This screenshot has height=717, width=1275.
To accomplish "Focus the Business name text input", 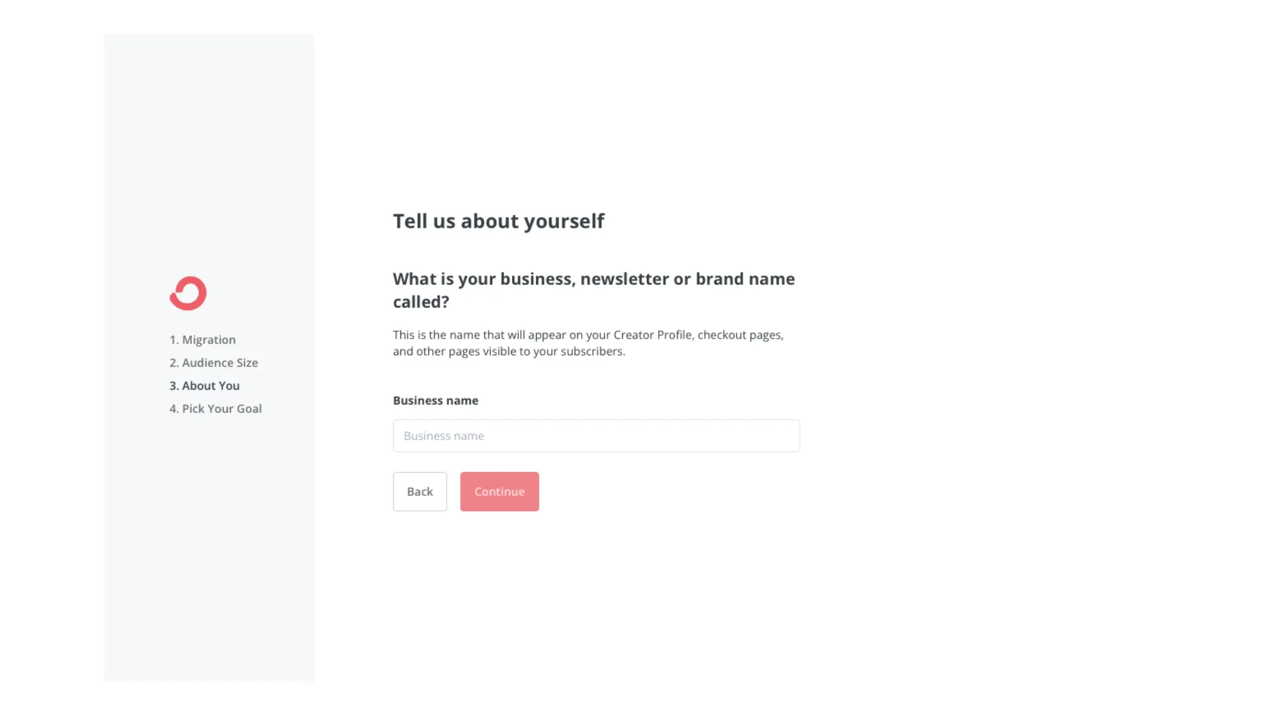I will 596,436.
